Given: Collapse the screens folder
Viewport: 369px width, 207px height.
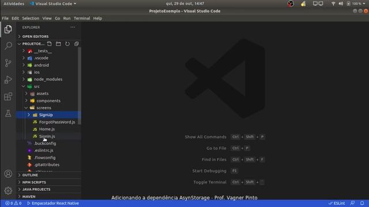Looking at the screenshot, I should (x=48, y=108).
